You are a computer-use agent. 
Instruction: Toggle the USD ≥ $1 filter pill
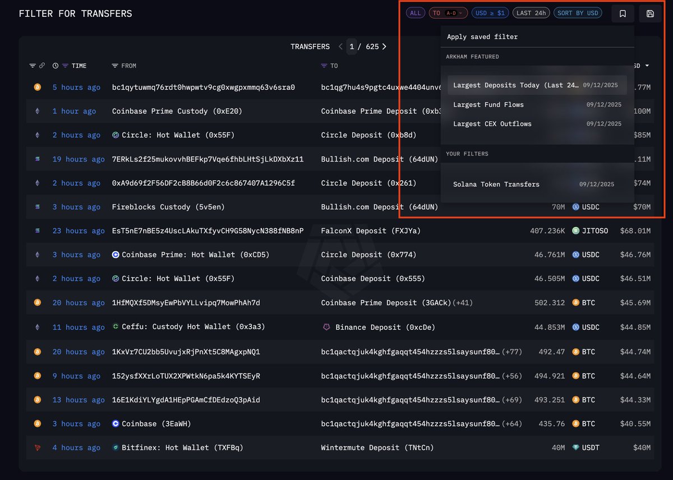pos(490,13)
